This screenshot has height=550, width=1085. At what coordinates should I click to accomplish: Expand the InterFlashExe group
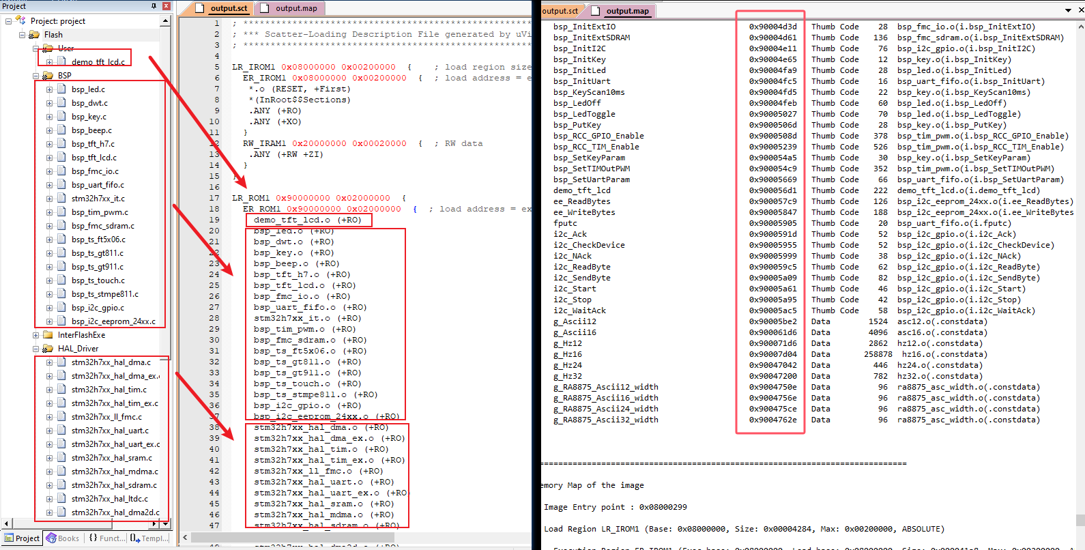click(x=35, y=335)
